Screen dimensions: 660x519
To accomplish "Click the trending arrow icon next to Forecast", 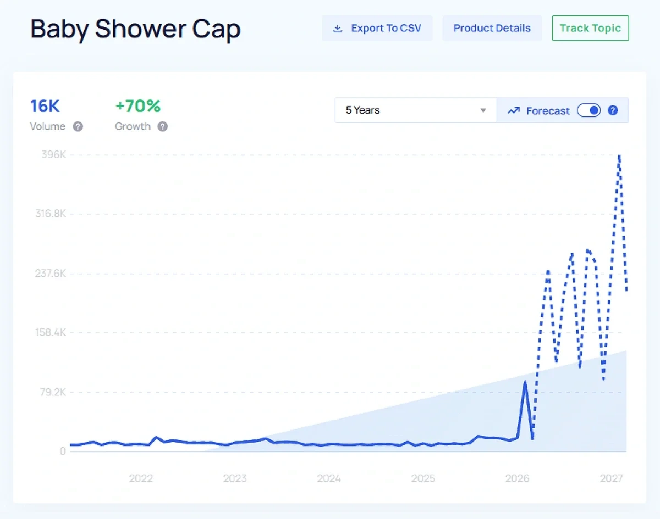I will (x=513, y=110).
